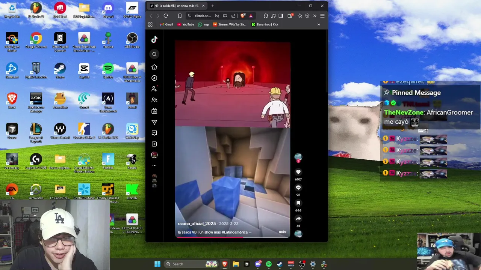Follow the creator via avatar plus button

pos(298,161)
